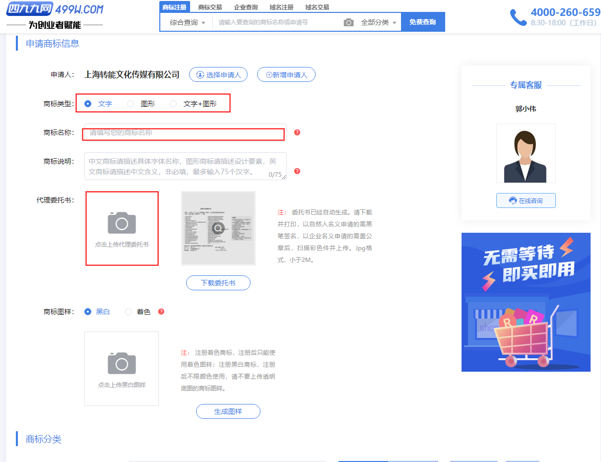Screen dimensions: 601x462
Task: Click the hotline number 4000-260-659
Action: [565, 12]
